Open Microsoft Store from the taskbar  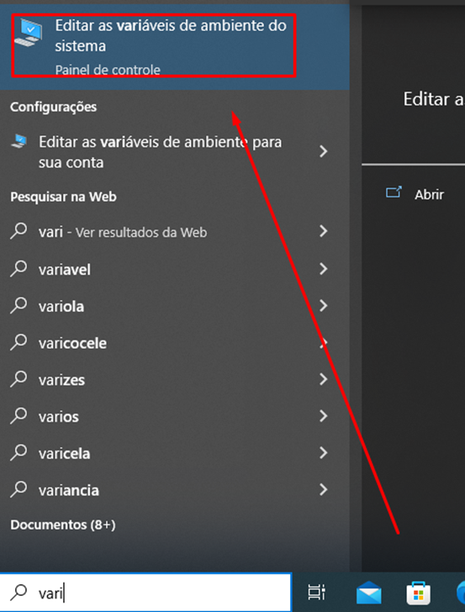pos(419,593)
